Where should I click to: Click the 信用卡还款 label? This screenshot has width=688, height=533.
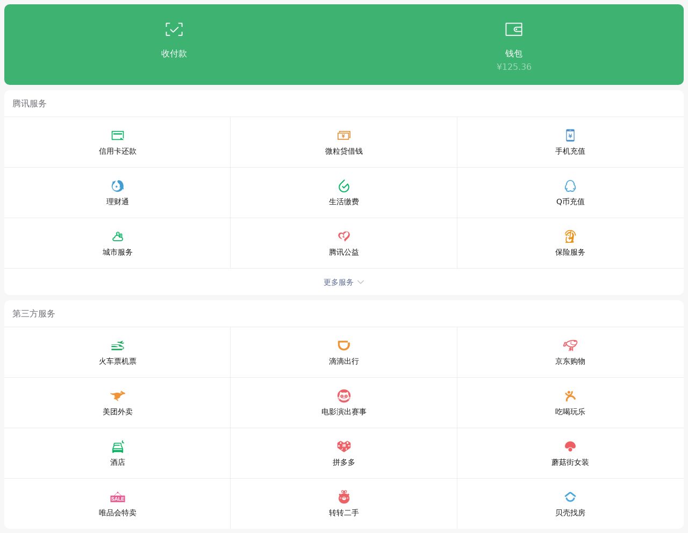coord(118,152)
